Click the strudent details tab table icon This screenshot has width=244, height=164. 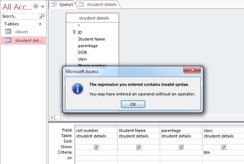(x=81, y=4)
